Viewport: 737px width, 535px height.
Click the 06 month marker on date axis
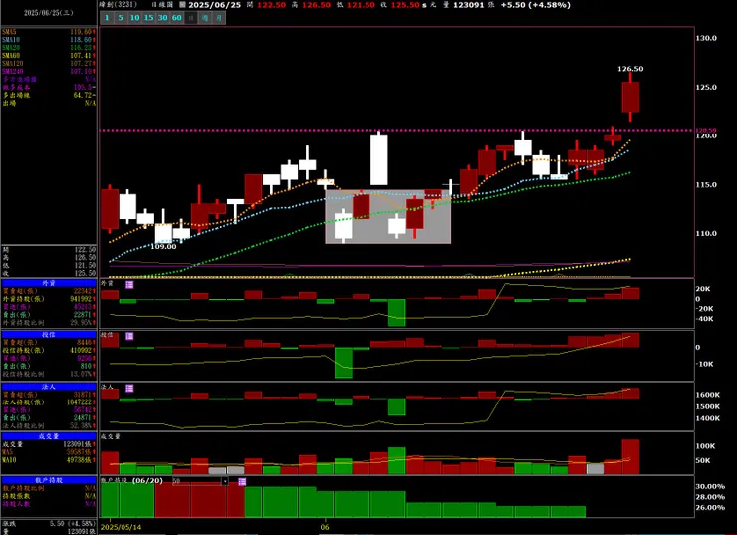coord(325,527)
